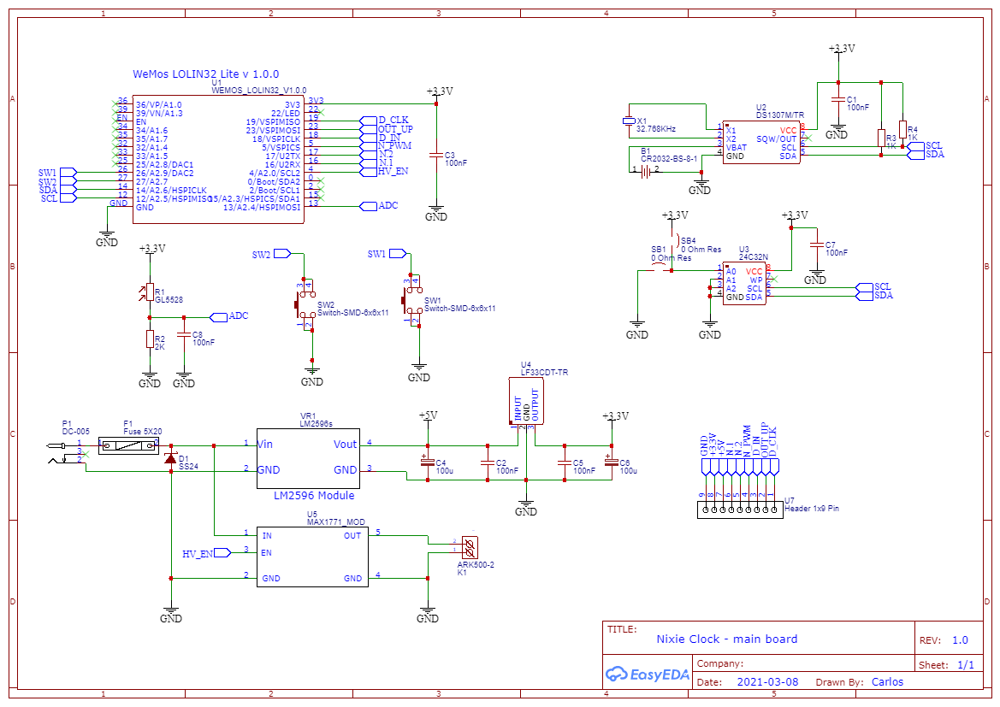Select the X1 32.768KHz crystal symbol
The height and width of the screenshot is (707, 1000).
click(629, 121)
